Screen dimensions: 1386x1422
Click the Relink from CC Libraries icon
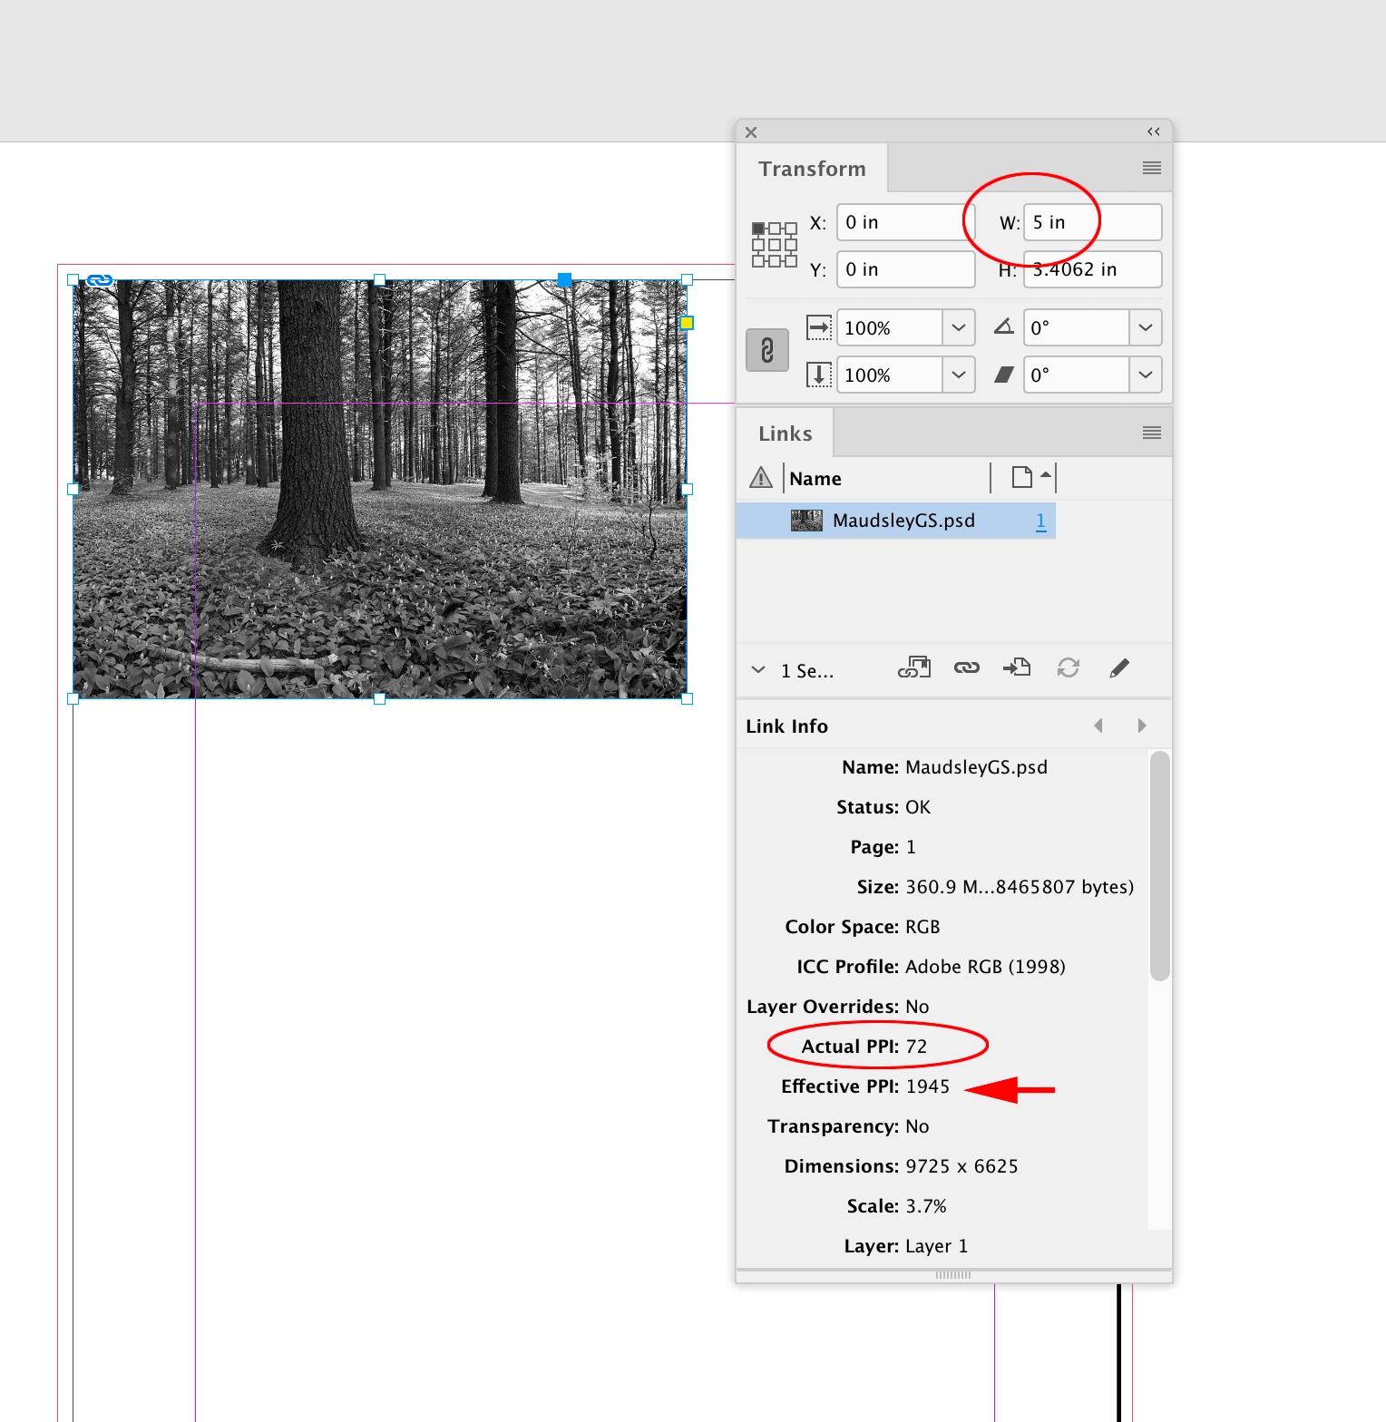click(x=914, y=668)
